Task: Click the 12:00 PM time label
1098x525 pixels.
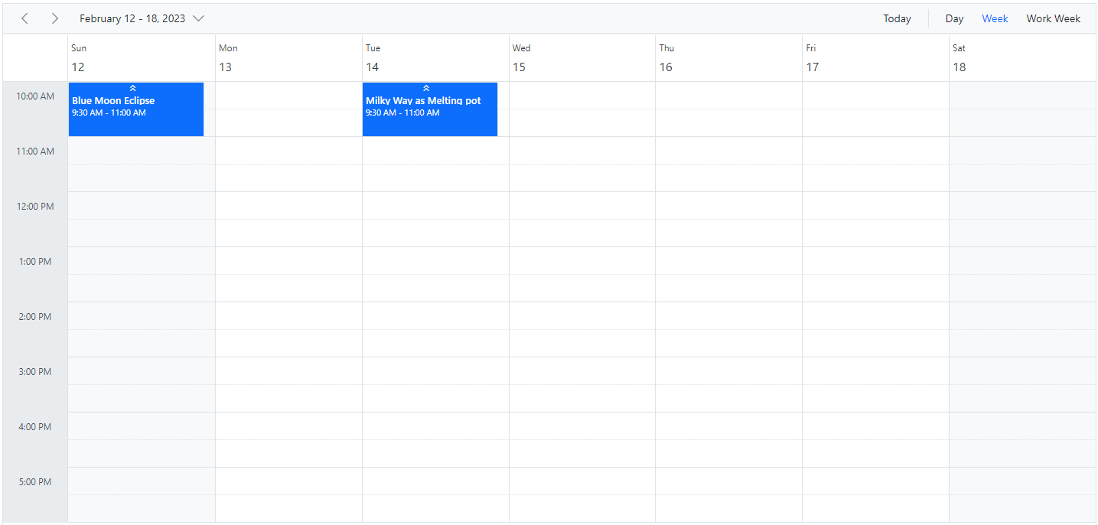Action: coord(35,207)
